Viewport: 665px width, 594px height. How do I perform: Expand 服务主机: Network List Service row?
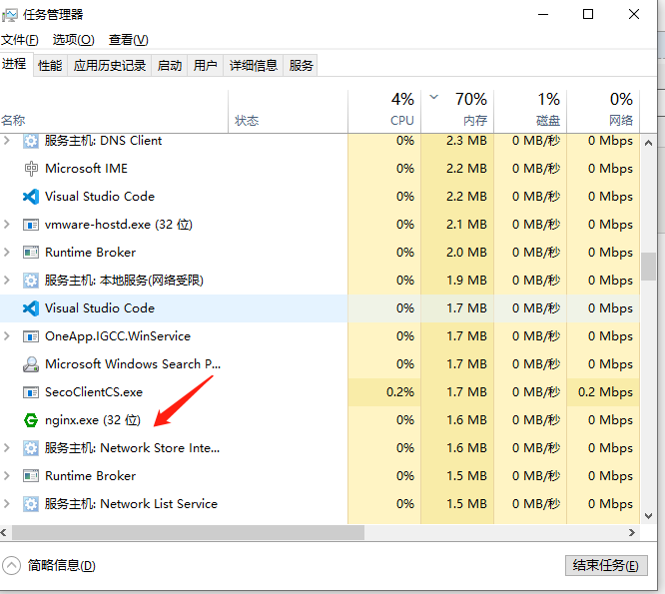coord(6,504)
